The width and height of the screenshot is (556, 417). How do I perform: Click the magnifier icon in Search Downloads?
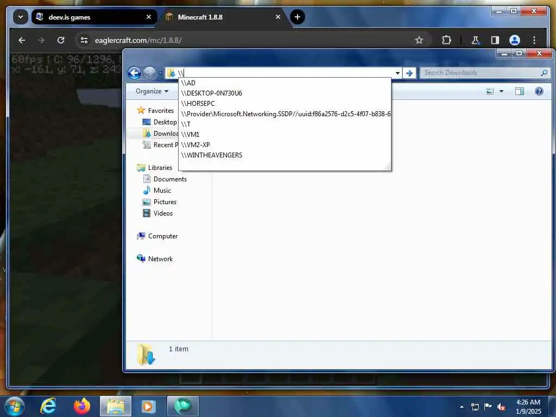point(544,73)
